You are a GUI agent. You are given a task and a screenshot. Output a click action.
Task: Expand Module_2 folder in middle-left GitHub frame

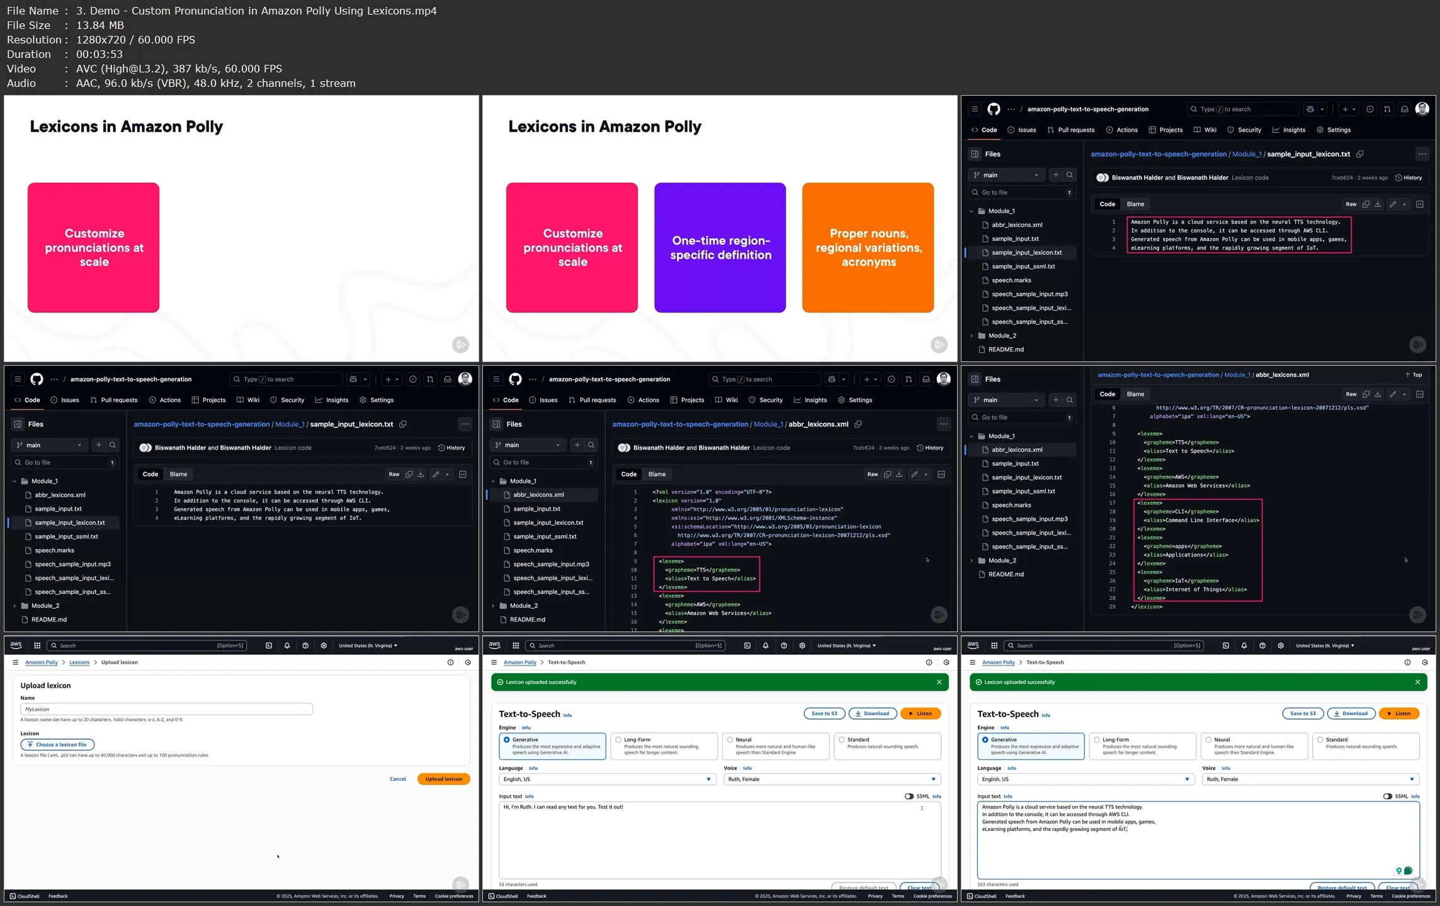(x=14, y=606)
